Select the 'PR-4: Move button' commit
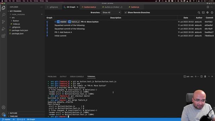 click(x=130, y=22)
